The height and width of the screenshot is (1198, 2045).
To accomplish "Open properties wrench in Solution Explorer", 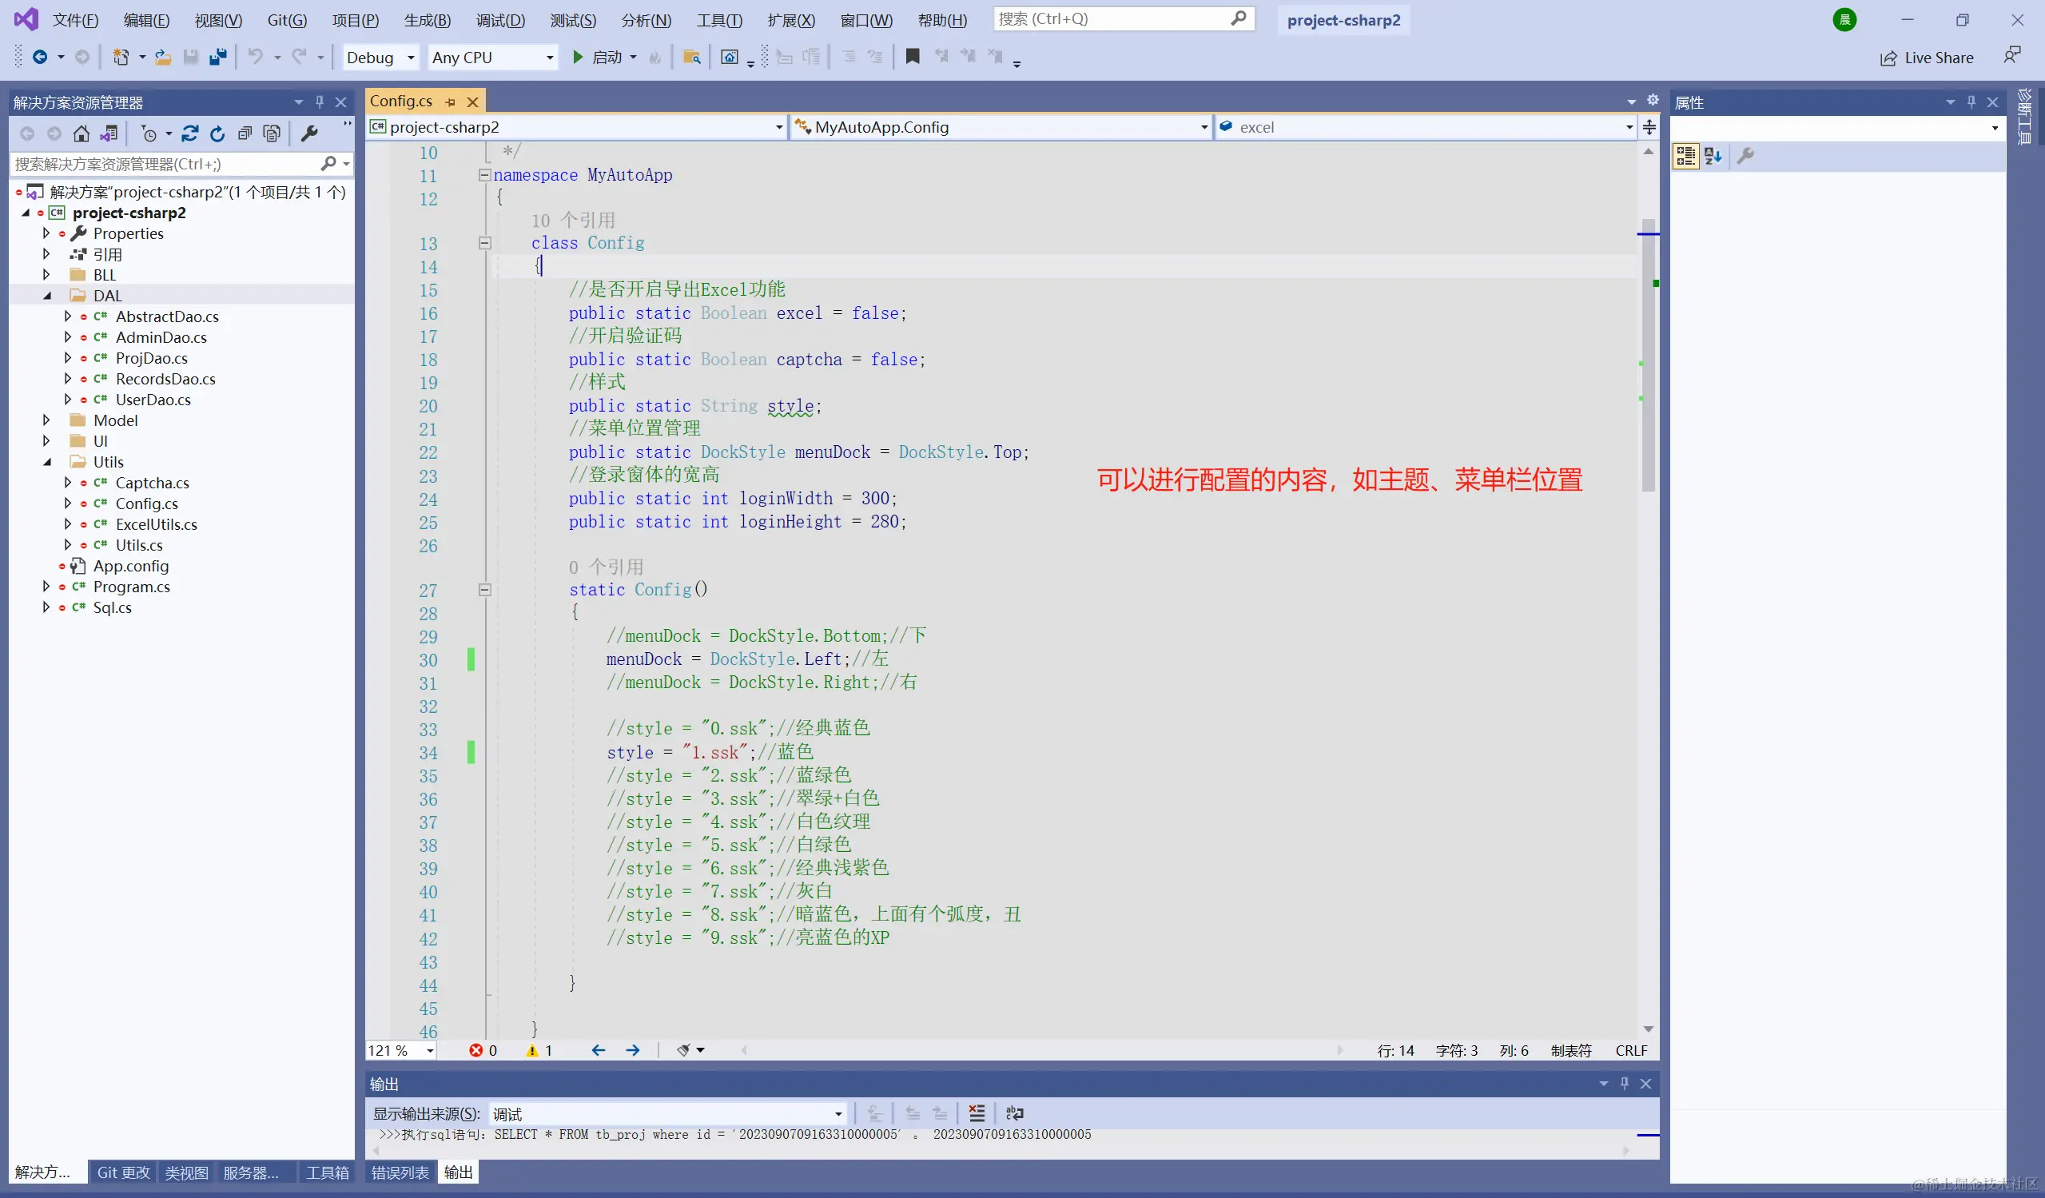I will coord(309,134).
